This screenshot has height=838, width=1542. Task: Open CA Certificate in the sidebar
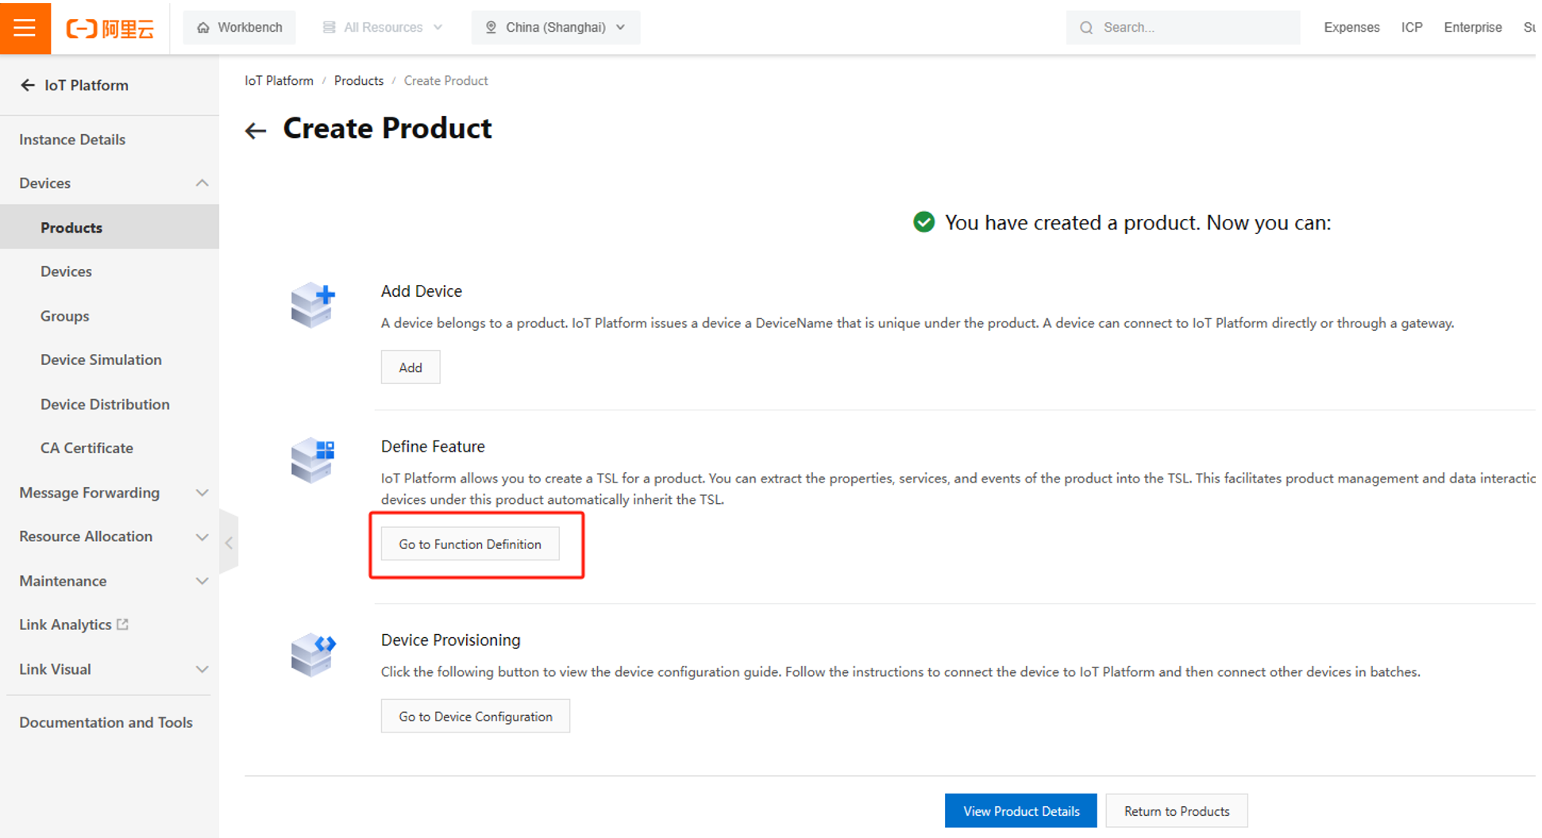(87, 448)
